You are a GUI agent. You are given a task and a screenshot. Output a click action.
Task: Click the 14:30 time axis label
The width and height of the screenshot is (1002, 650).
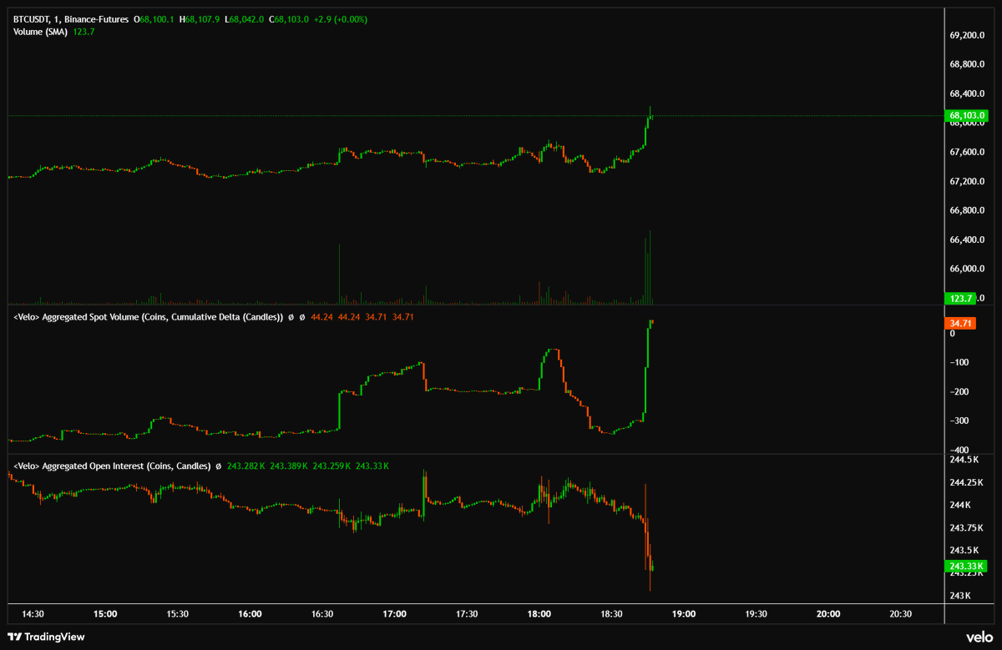click(33, 614)
